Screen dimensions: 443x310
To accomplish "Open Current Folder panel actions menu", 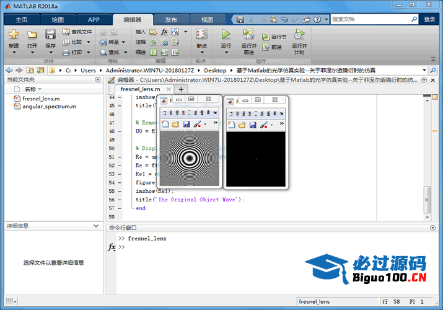I will click(x=98, y=80).
